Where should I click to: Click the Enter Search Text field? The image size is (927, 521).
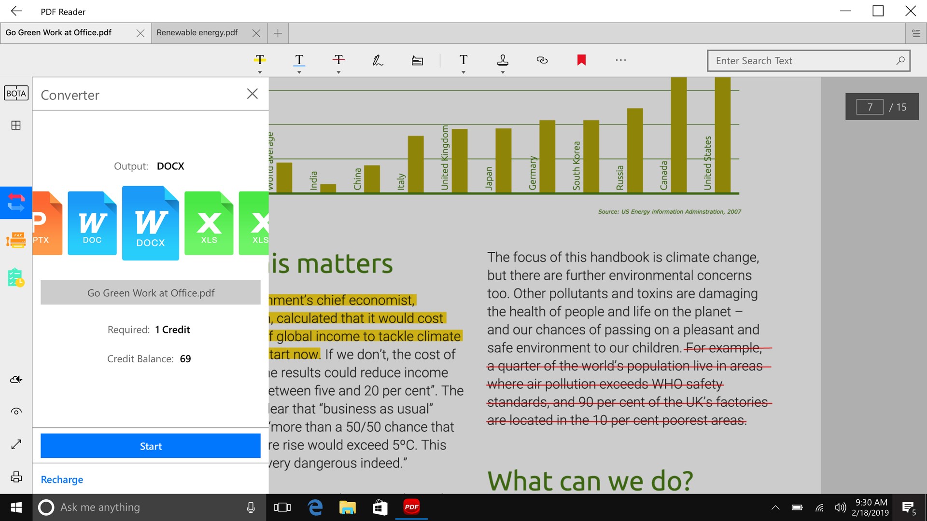click(801, 61)
